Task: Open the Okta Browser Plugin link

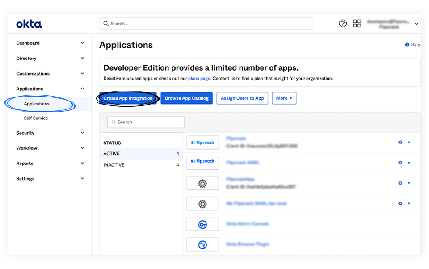Action: click(248, 244)
